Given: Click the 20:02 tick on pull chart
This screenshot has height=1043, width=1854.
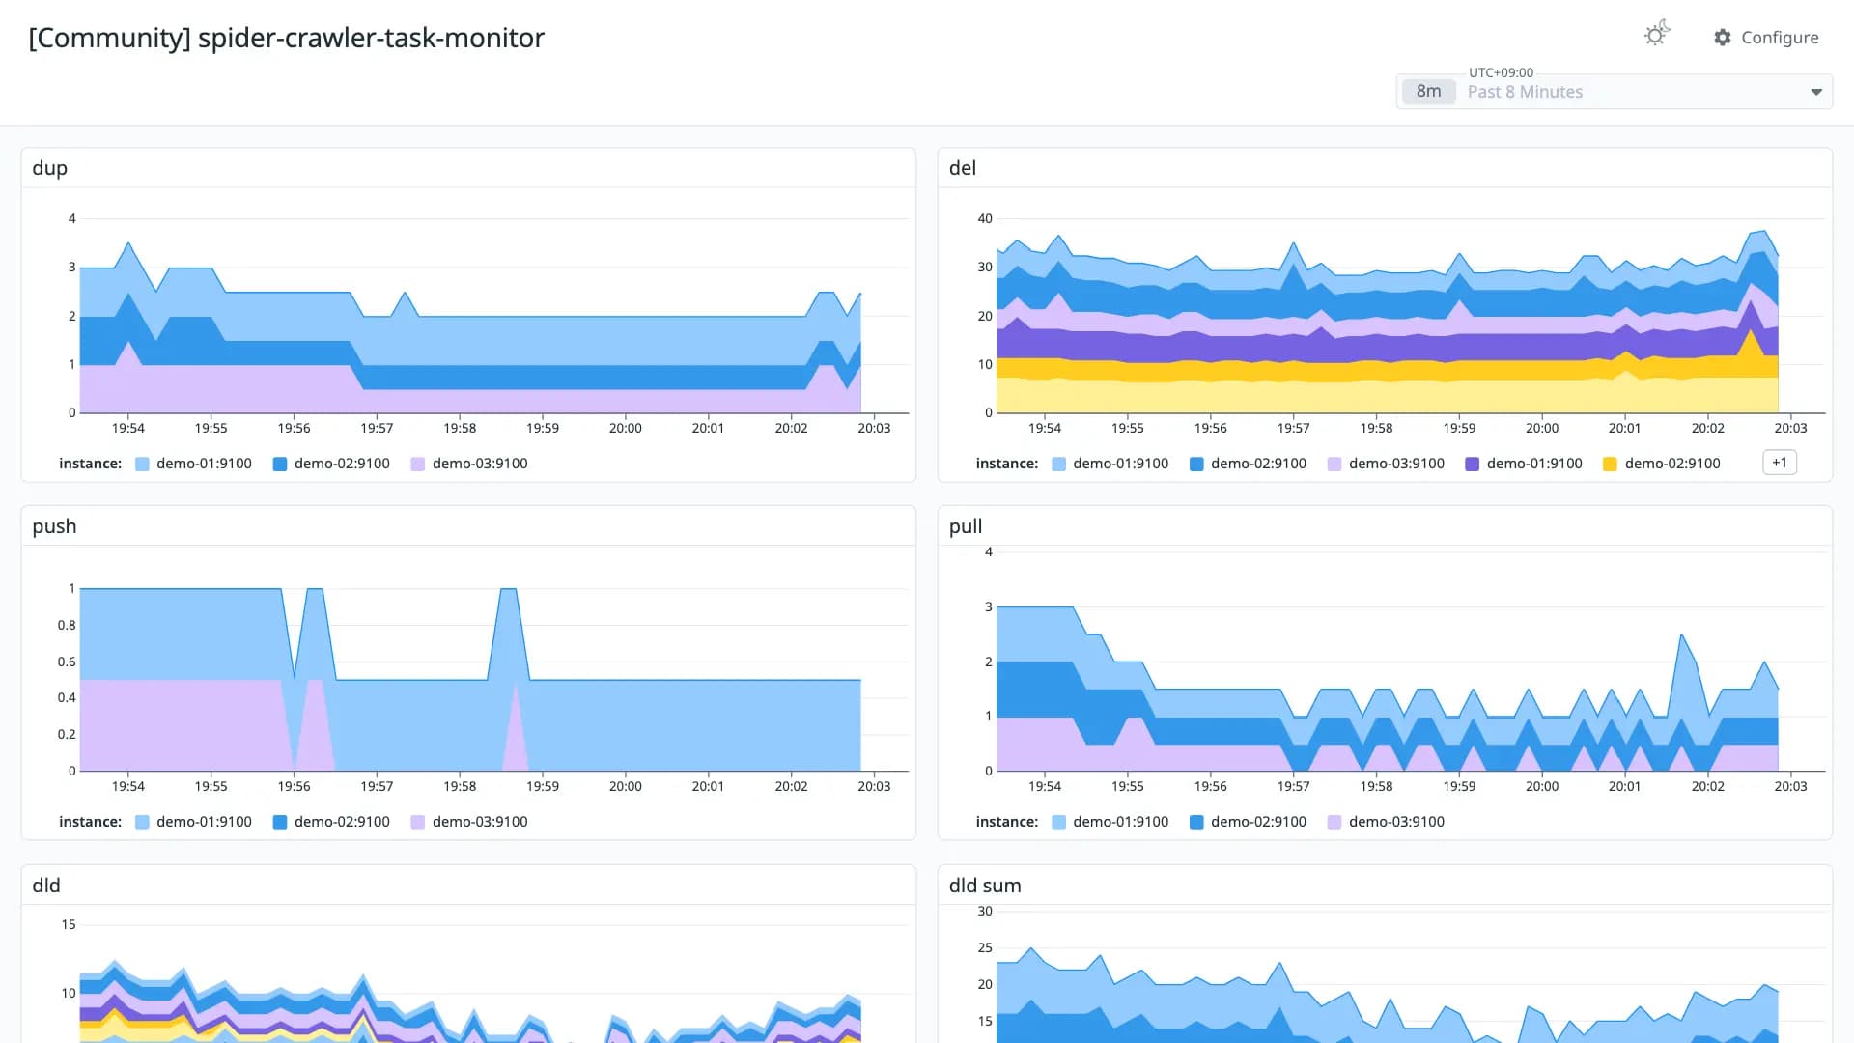Looking at the screenshot, I should coord(1707,786).
